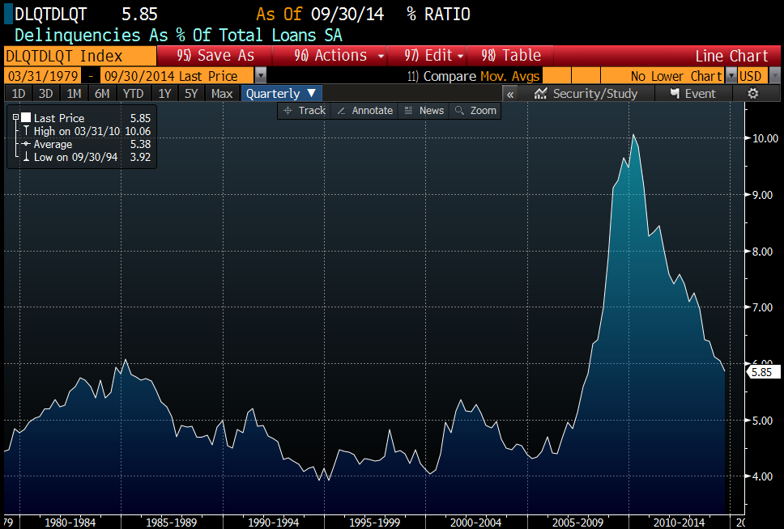Click the settings gear icon
The image size is (784, 529).
(x=752, y=94)
